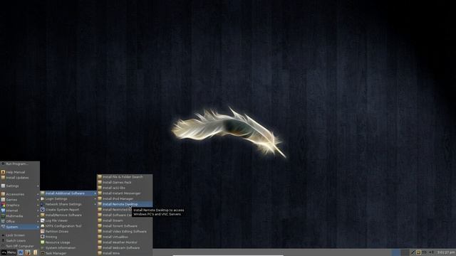Select Install Wine
The width and height of the screenshot is (456, 256).
coord(125,253)
